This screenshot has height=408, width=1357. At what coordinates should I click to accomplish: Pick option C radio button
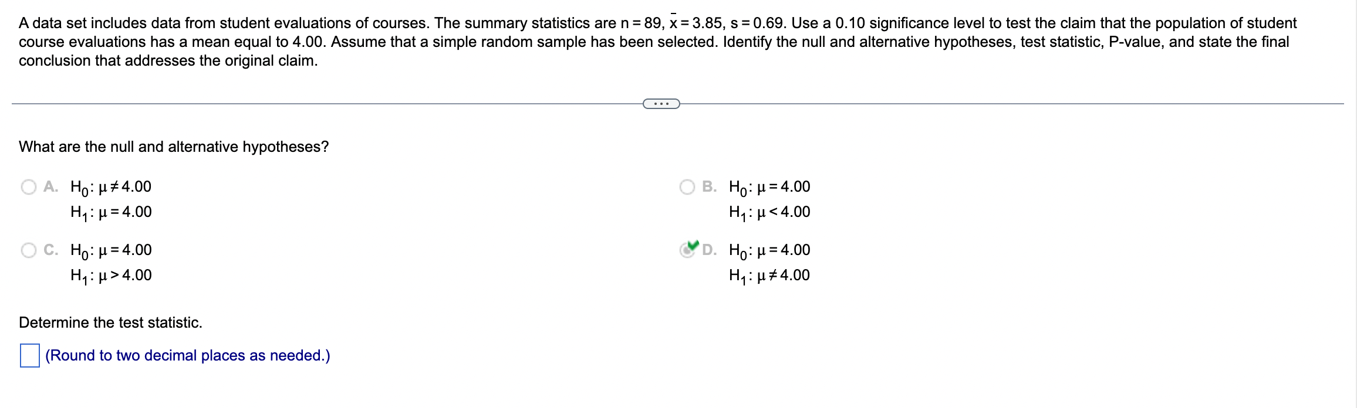29,250
